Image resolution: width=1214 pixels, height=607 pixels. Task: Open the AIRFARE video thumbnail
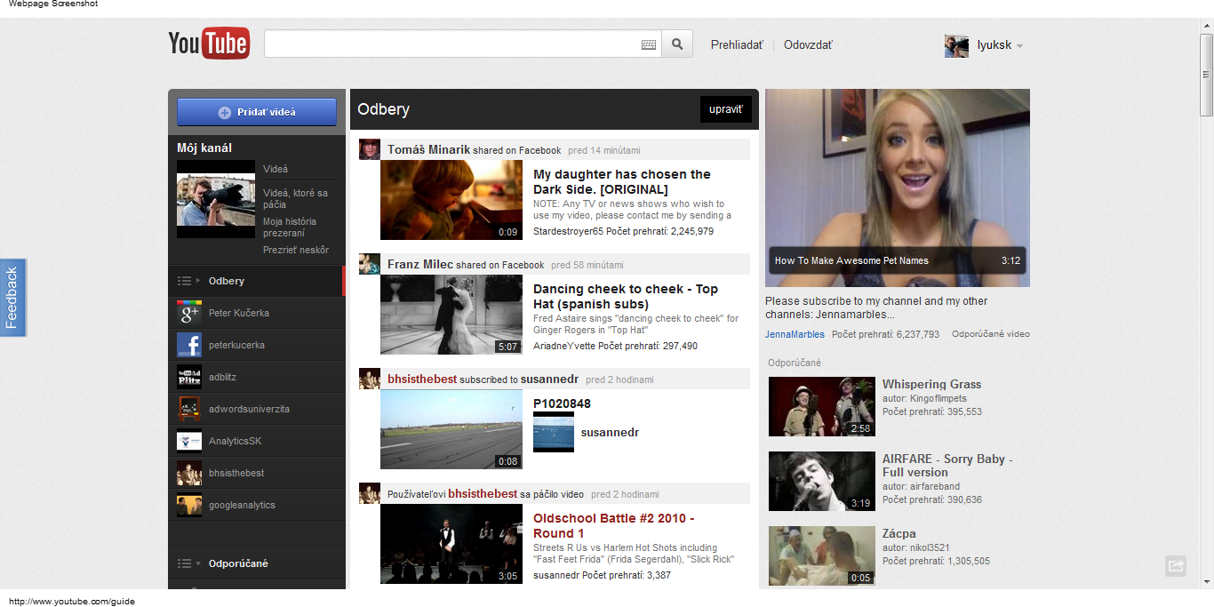822,481
